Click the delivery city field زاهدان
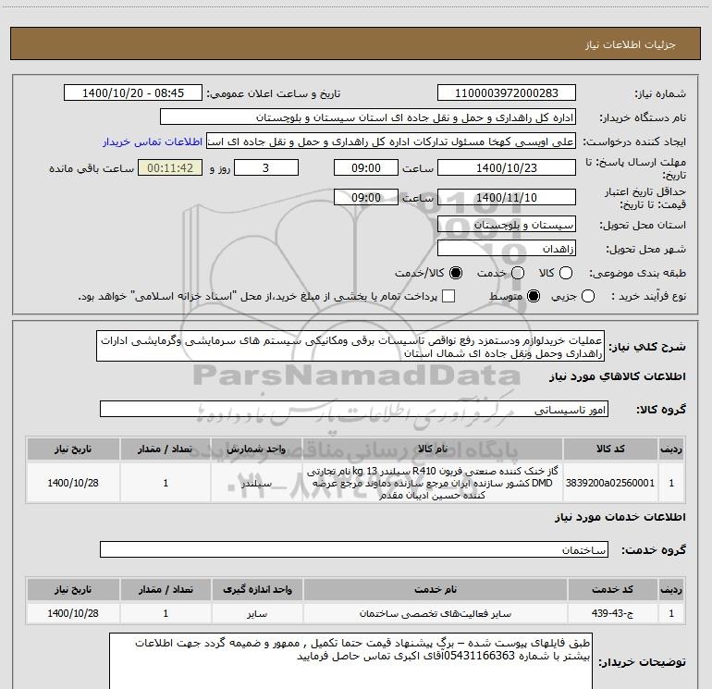 [507, 249]
